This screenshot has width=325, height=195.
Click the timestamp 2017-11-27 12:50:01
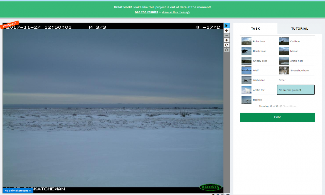[39, 27]
